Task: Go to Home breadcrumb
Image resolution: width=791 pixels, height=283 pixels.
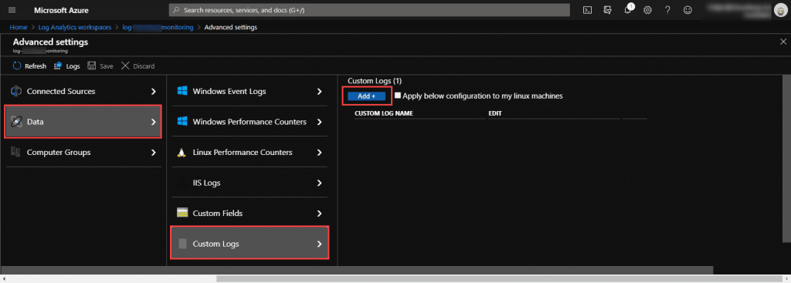Action: click(x=19, y=27)
